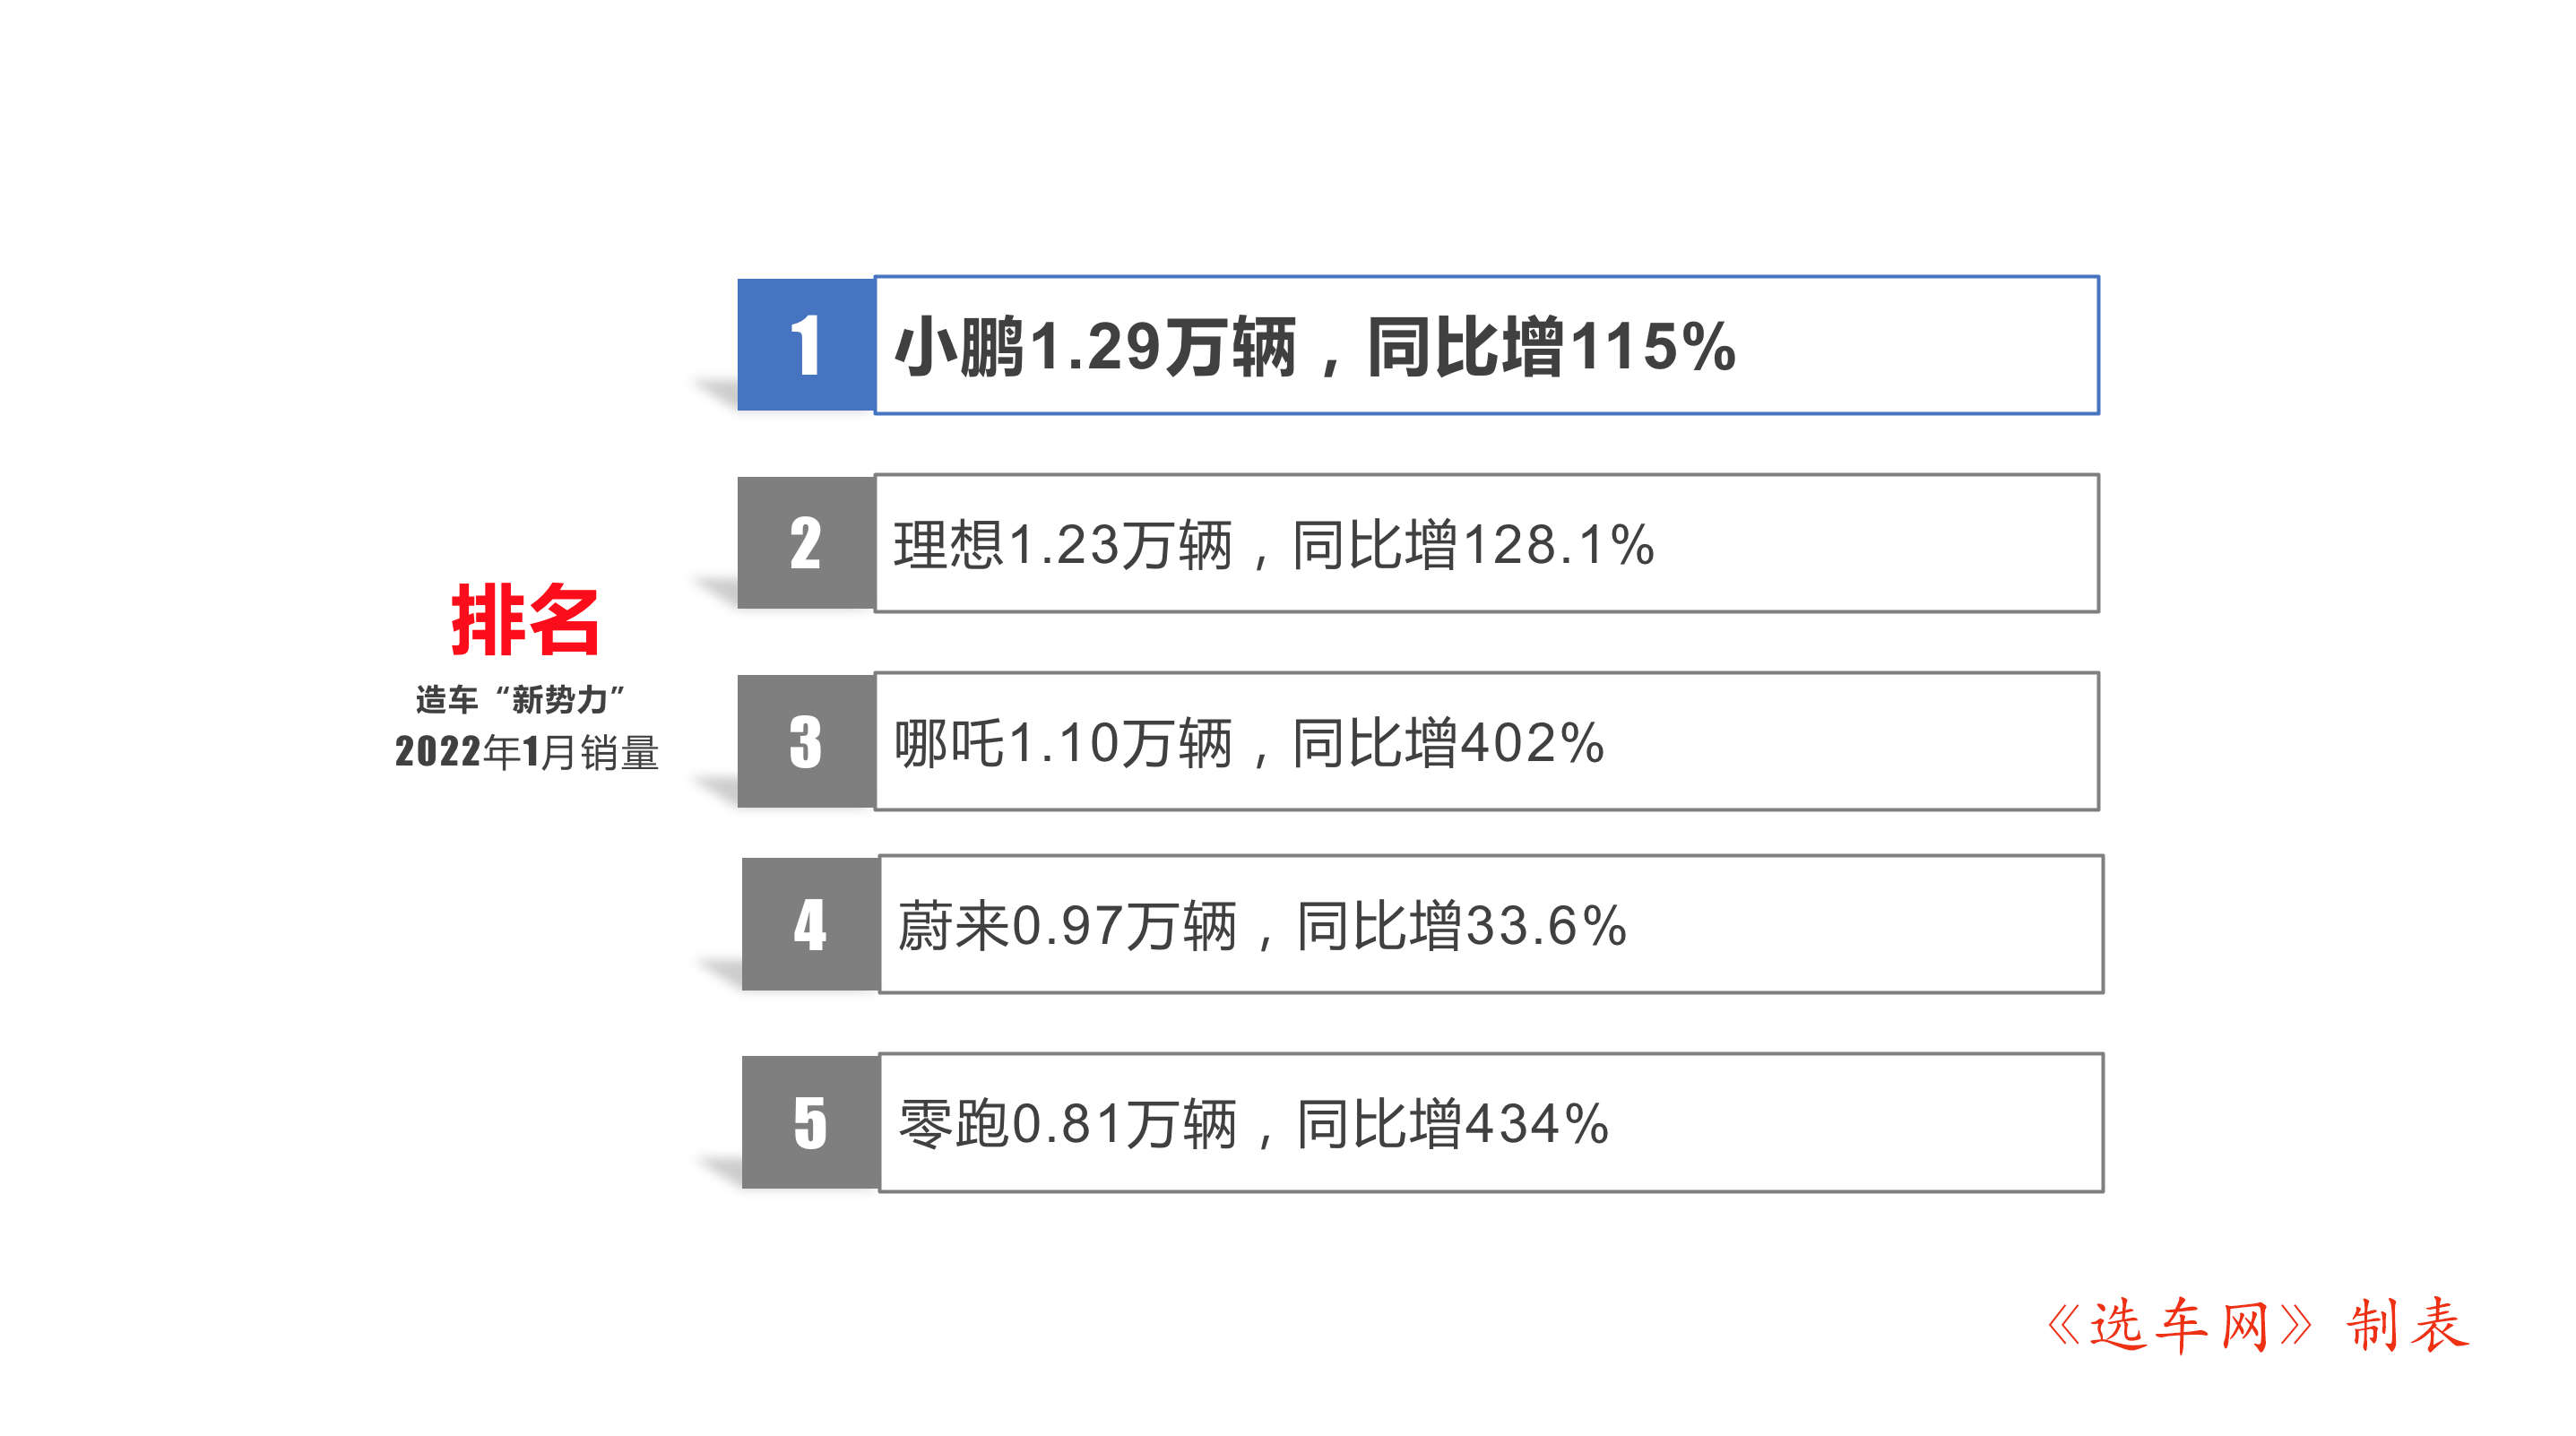Screen dimensions: 2576x1436
Task: Click 同比增128.1% in second row
Action: pyautogui.click(x=1473, y=546)
